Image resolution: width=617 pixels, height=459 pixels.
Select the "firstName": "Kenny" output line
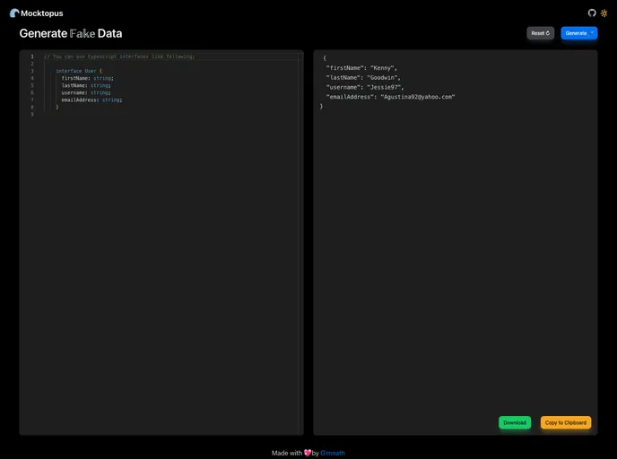click(361, 67)
